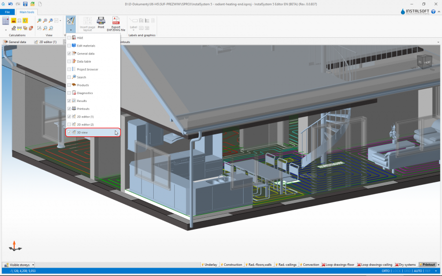Click the AUTO status bar button

(x=418, y=271)
